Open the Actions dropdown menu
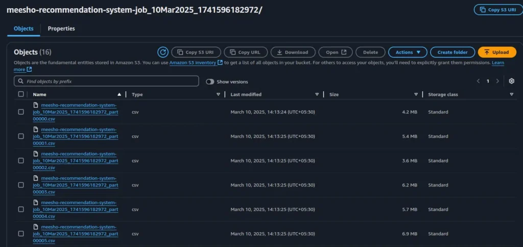Screen dimensions: 523x247 pos(408,52)
